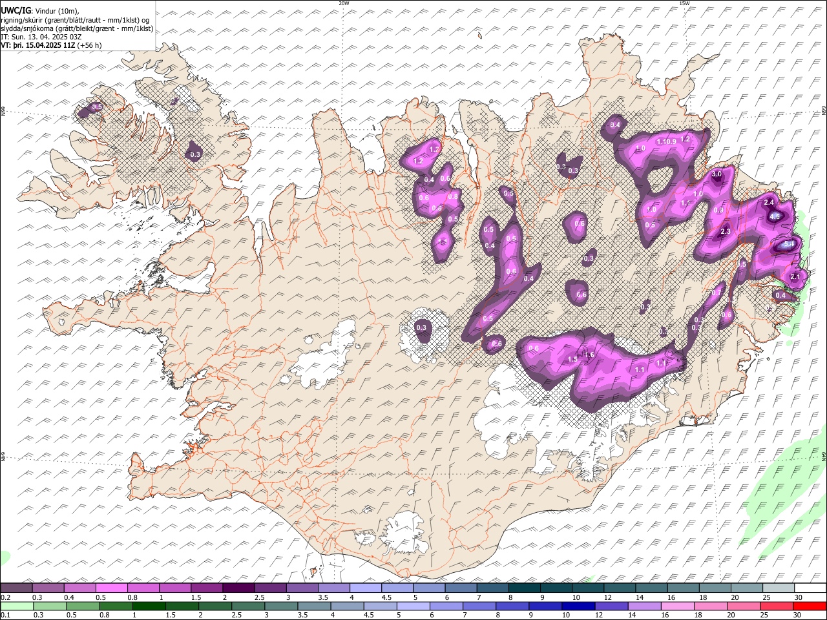Pick the 16 light pink swatch in lower legend row
Screen dimensions: 827x620
pos(678,606)
